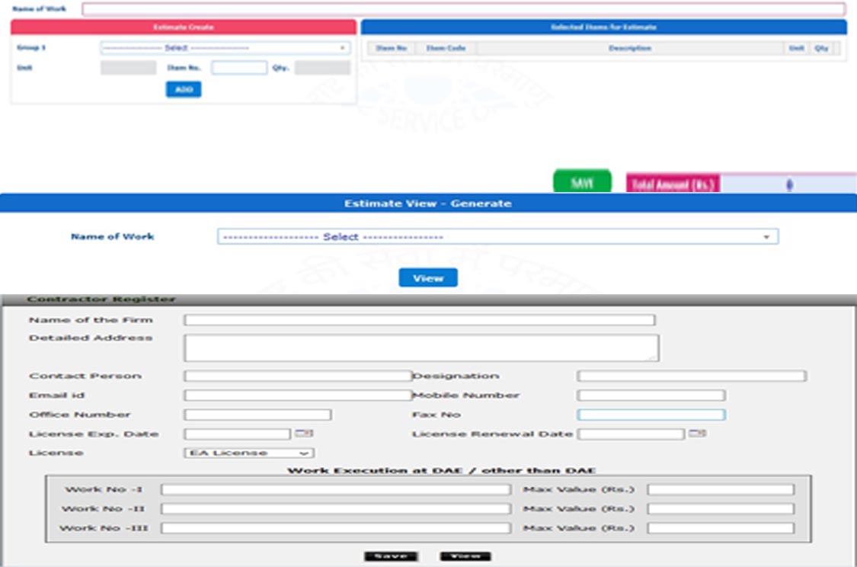857x567 pixels.
Task: Click black Save button in Contractor Register
Action: tap(390, 556)
